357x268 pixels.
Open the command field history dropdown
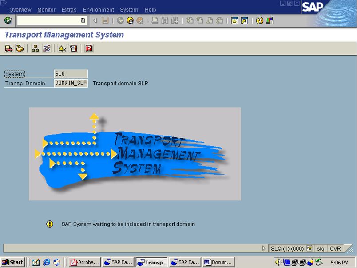pyautogui.click(x=83, y=20)
